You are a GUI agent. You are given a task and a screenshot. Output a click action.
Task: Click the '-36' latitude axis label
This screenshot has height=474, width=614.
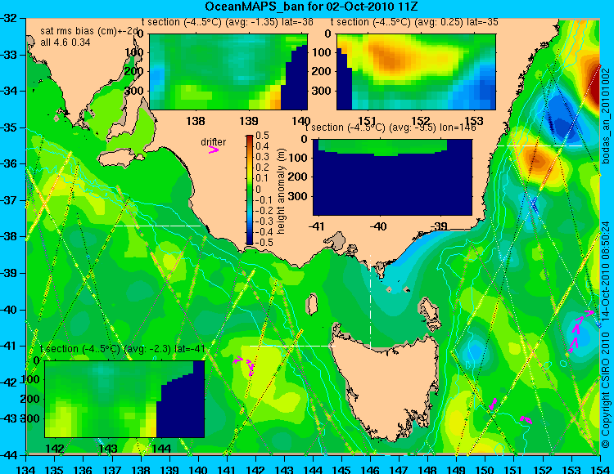pyautogui.click(x=8, y=163)
